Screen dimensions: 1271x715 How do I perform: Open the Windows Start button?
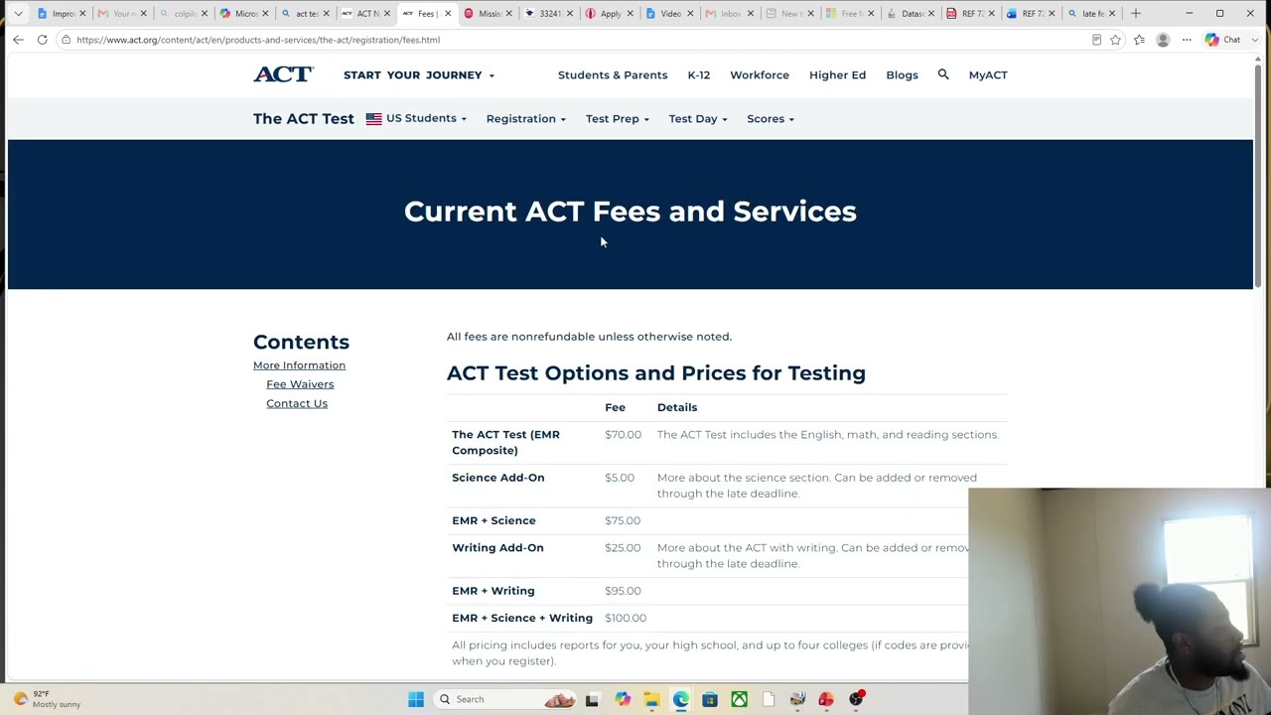416,699
